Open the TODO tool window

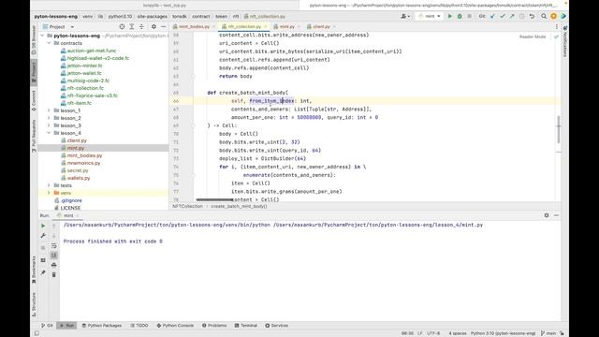pos(139,326)
